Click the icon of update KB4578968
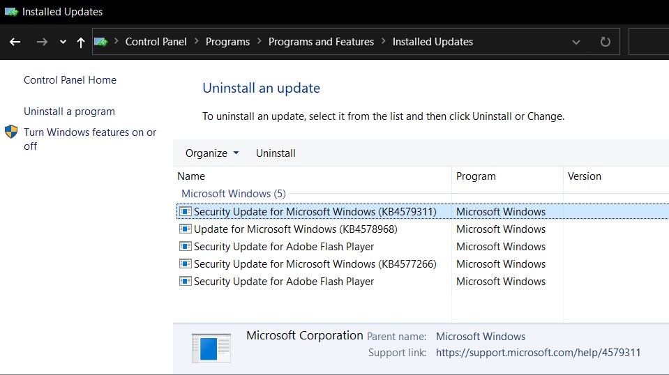Viewport: 669px width, 375px height. tap(185, 229)
